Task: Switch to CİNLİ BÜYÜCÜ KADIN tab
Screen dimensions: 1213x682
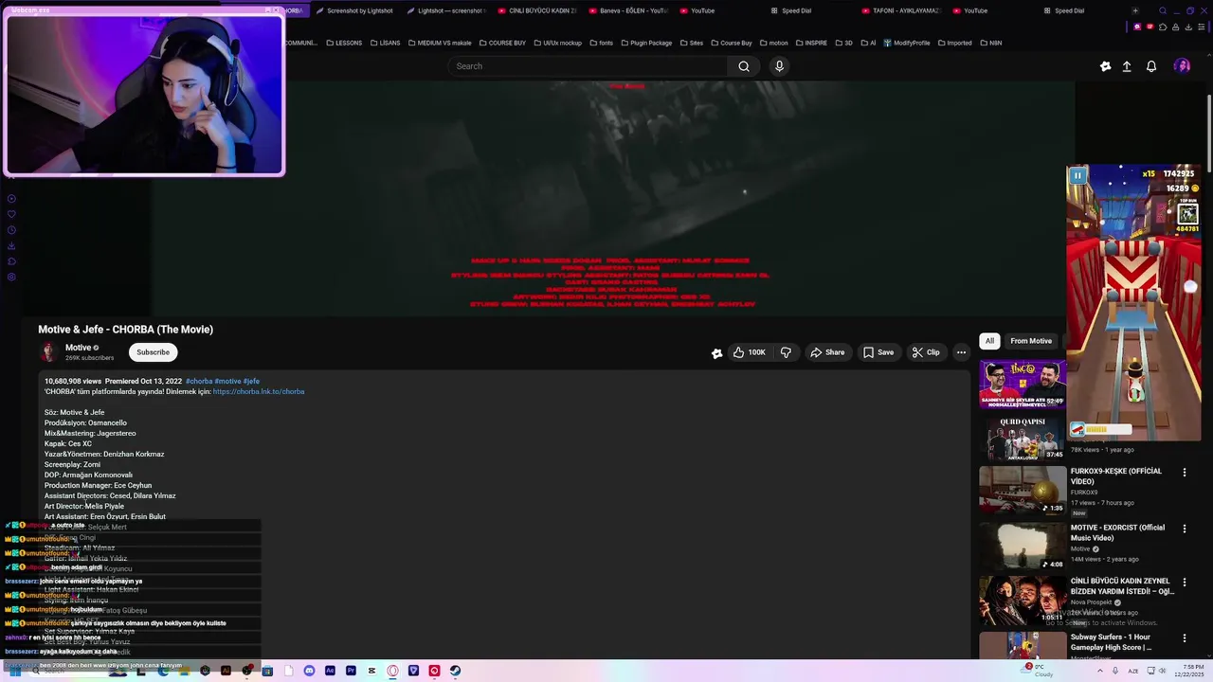Action: [x=535, y=10]
